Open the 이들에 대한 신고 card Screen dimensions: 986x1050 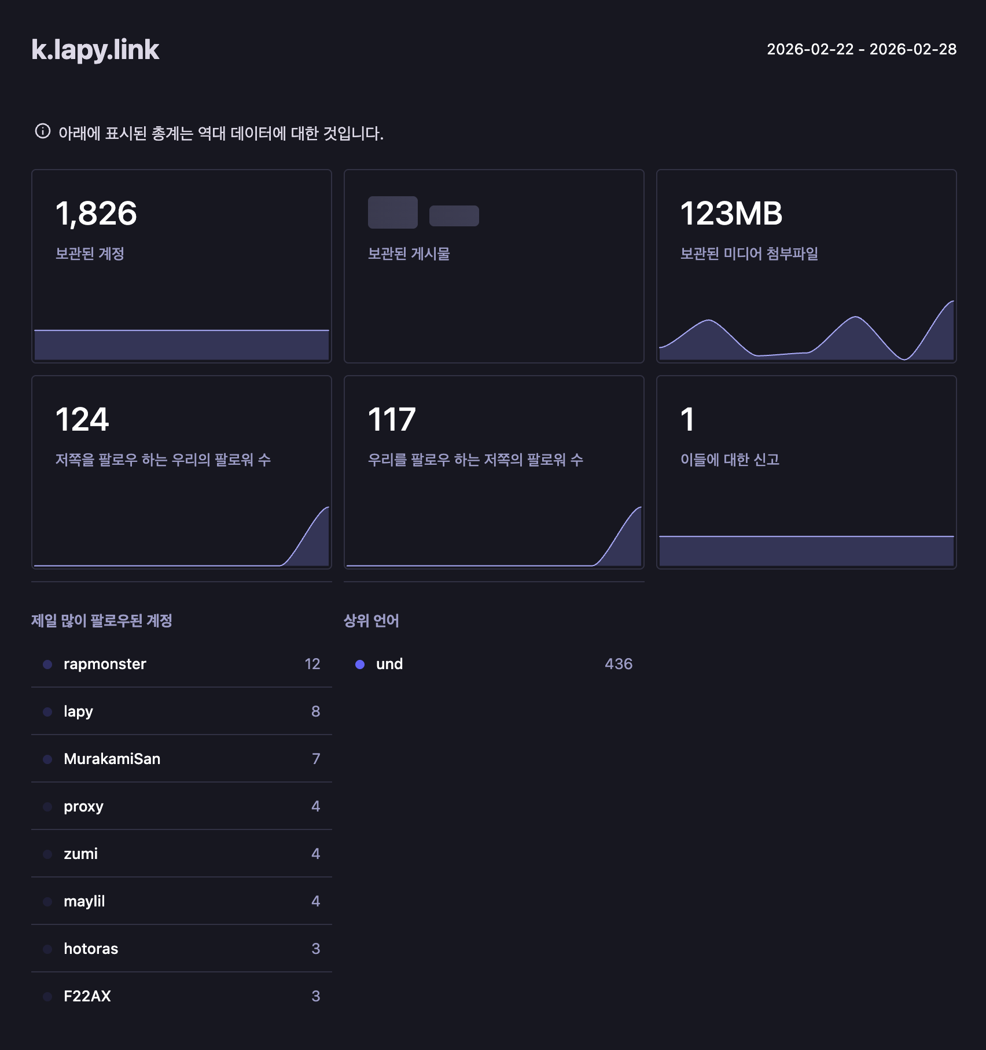click(x=806, y=472)
